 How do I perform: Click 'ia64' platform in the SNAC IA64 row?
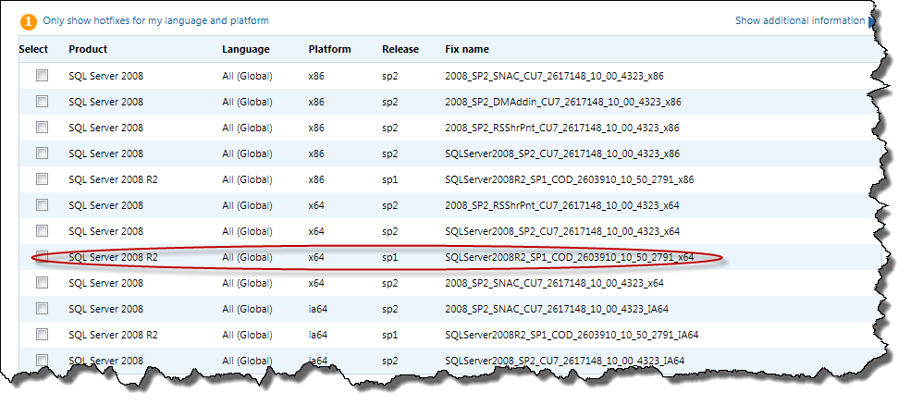click(318, 309)
